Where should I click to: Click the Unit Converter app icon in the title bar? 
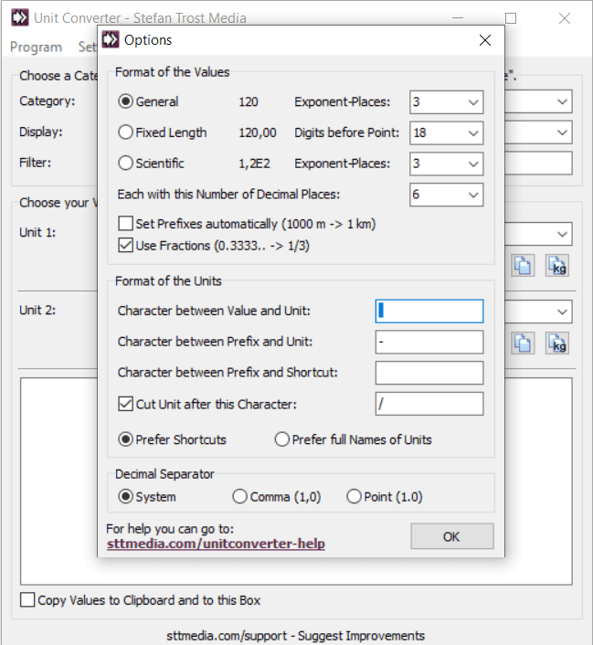[x=19, y=17]
